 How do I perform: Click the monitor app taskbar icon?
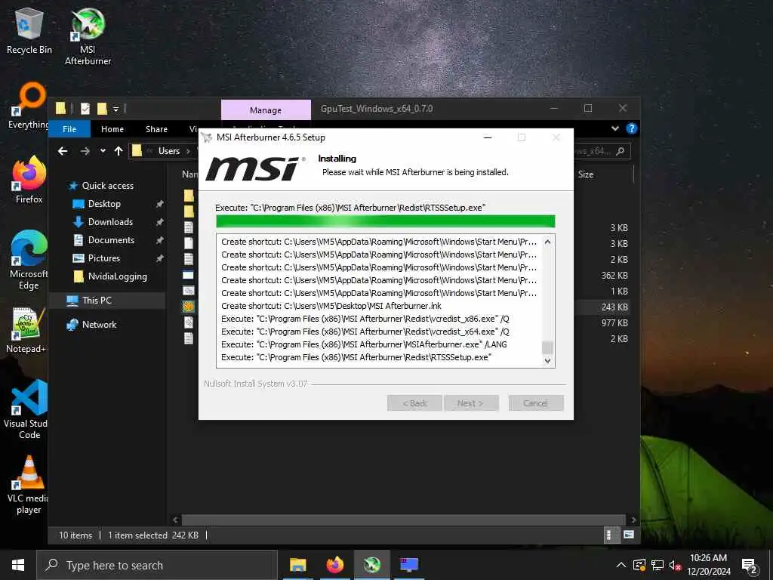(x=409, y=565)
